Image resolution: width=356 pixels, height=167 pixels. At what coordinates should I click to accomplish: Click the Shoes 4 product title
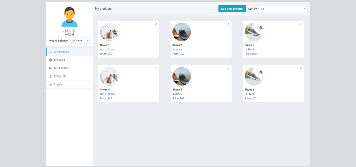pyautogui.click(x=105, y=90)
